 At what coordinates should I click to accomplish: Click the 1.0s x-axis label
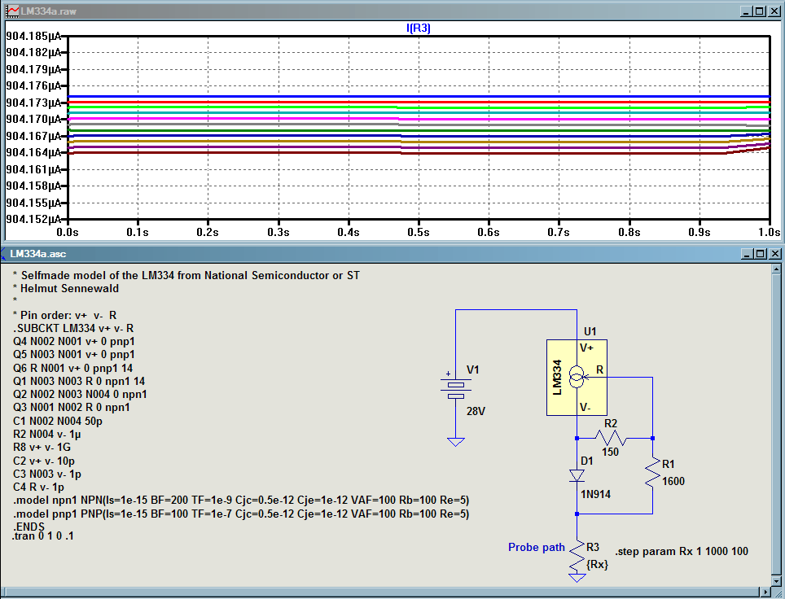[769, 232]
